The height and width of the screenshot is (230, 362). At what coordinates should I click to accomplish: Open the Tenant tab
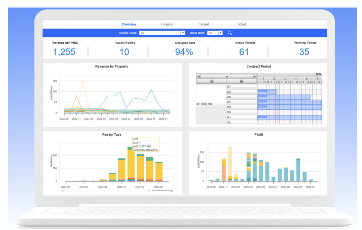click(204, 24)
